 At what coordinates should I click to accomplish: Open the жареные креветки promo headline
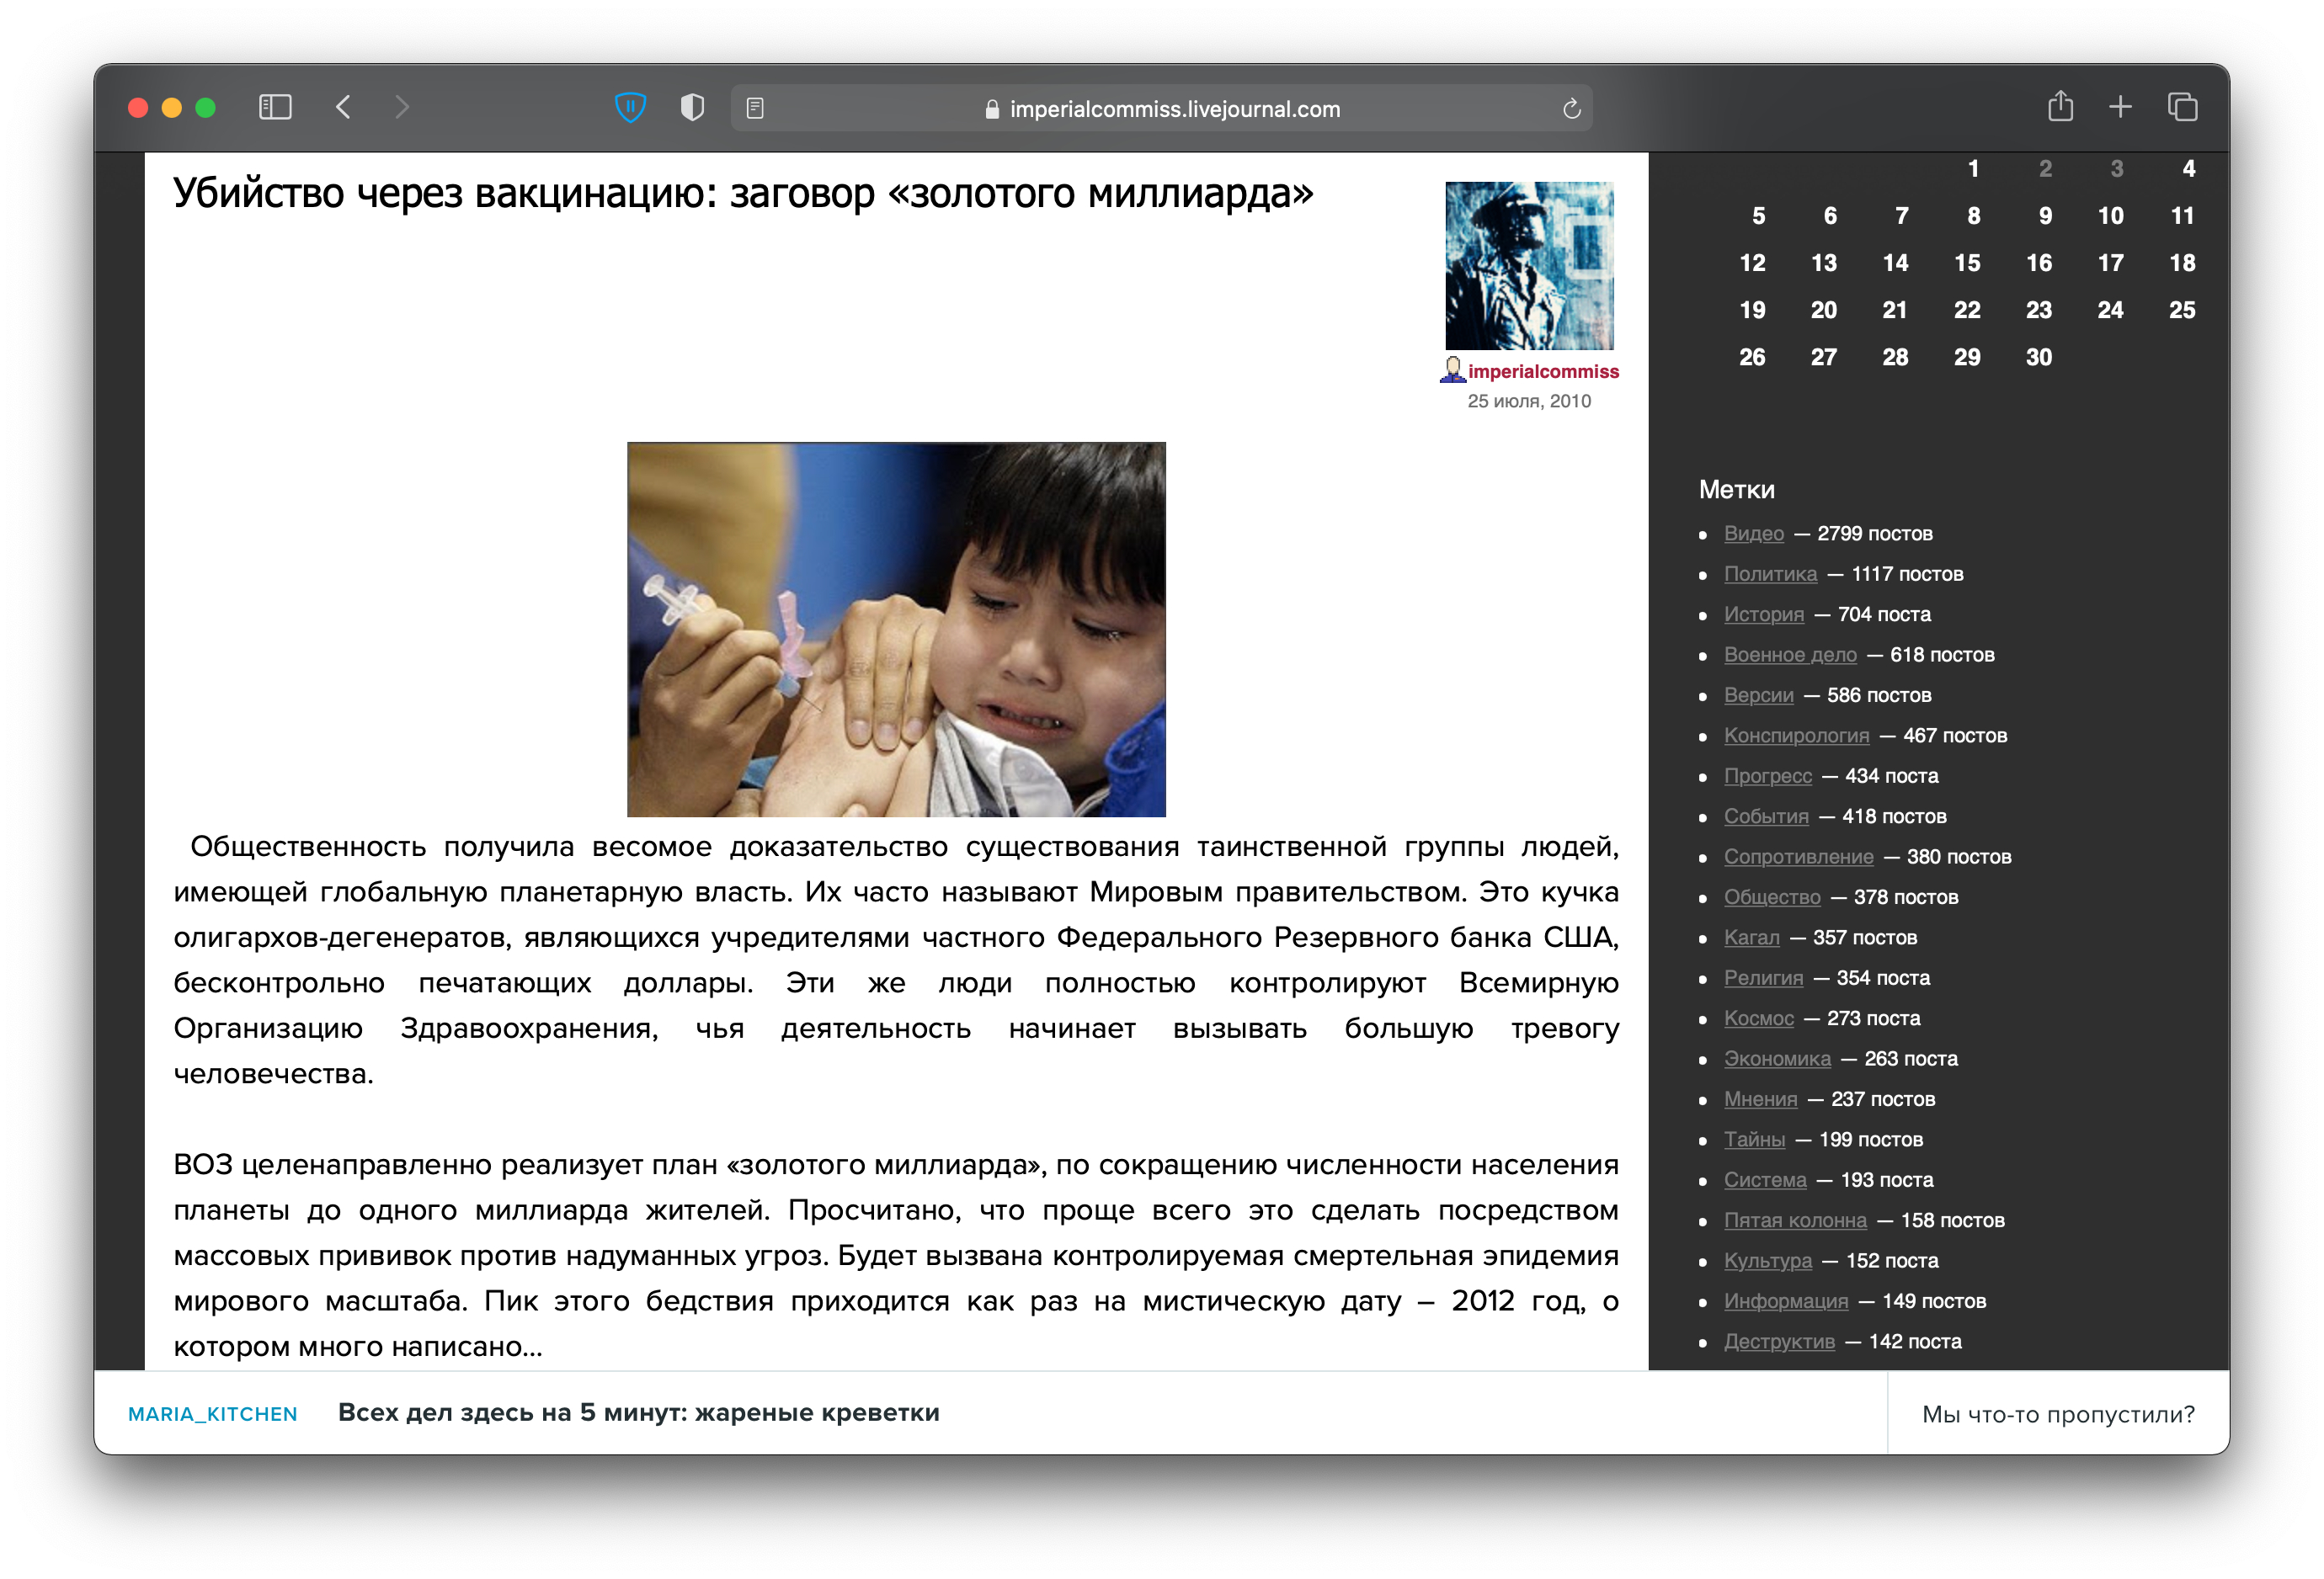pos(638,1412)
